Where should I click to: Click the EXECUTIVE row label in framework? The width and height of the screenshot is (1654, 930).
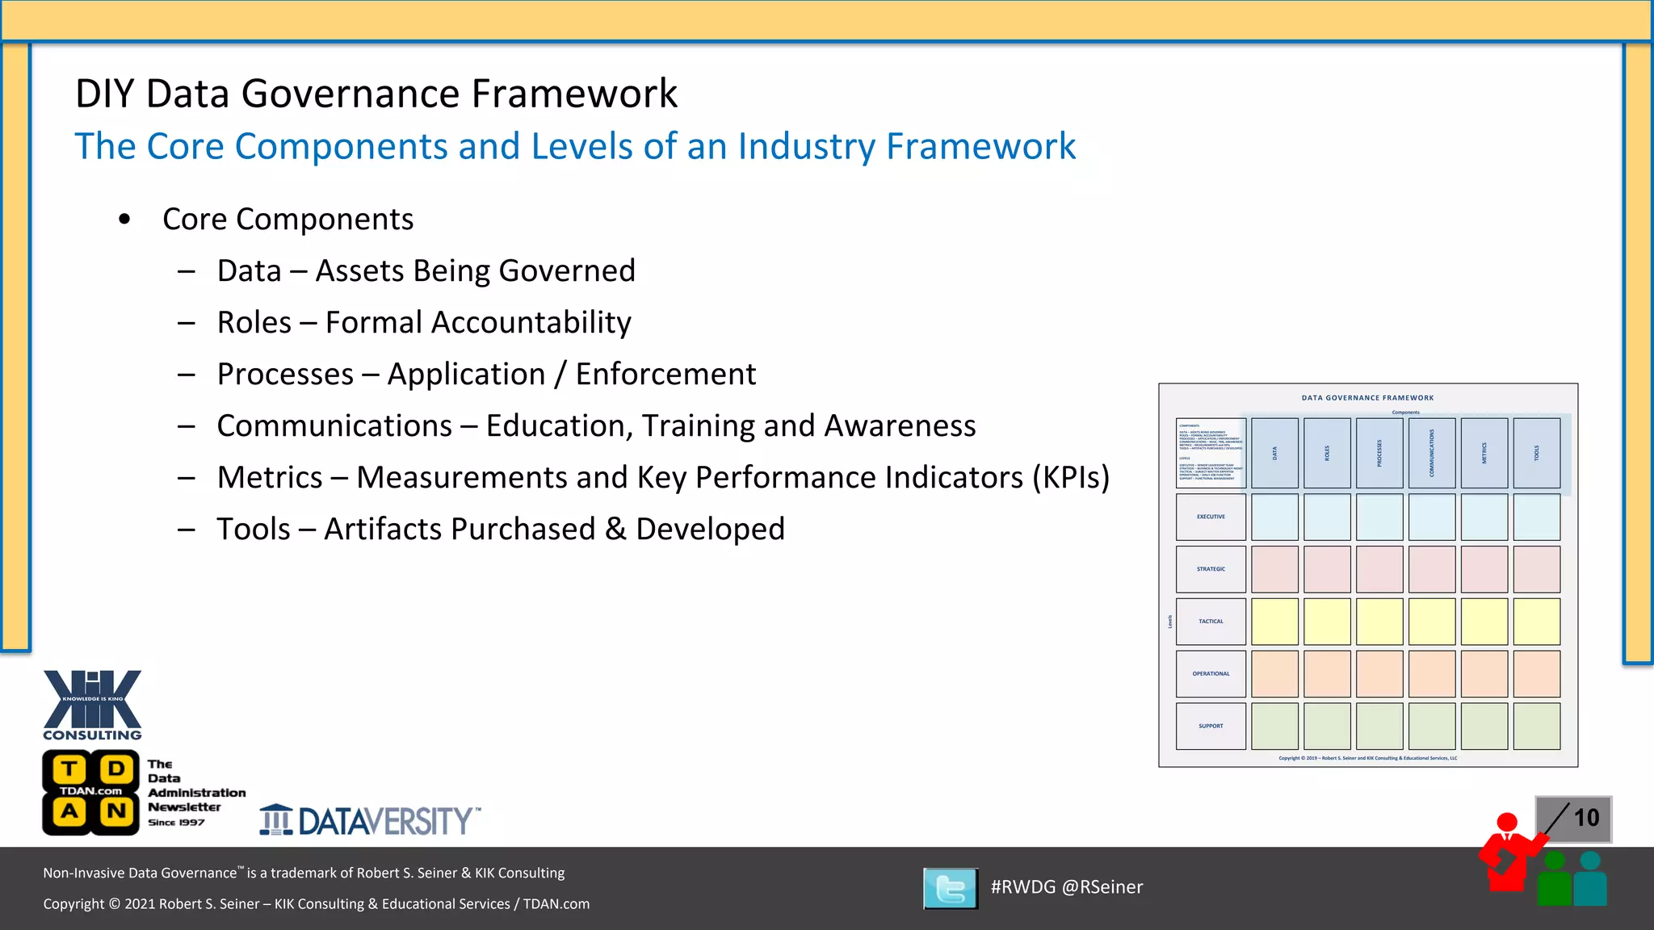(1211, 517)
